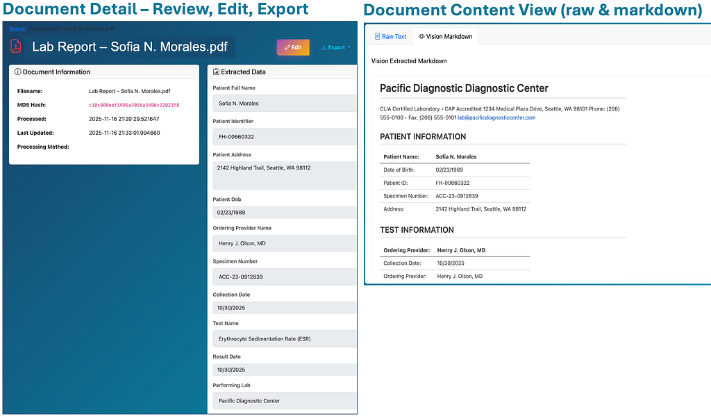This screenshot has width=711, height=417.
Task: Click the Last Updated timestamp value
Action: point(124,133)
